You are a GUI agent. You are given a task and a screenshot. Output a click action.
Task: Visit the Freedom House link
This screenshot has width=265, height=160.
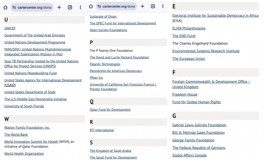point(185,95)
